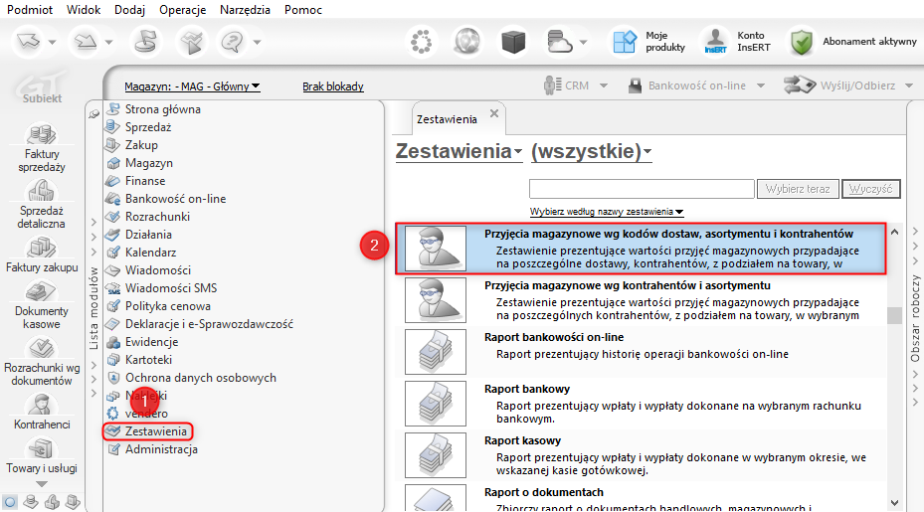This screenshot has width=924, height=512.
Task: Click report list scroll down arrow
Action: tap(894, 503)
